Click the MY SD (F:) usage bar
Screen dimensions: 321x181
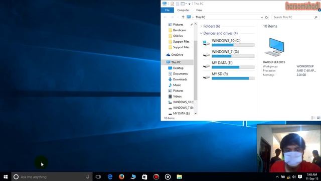point(233,78)
